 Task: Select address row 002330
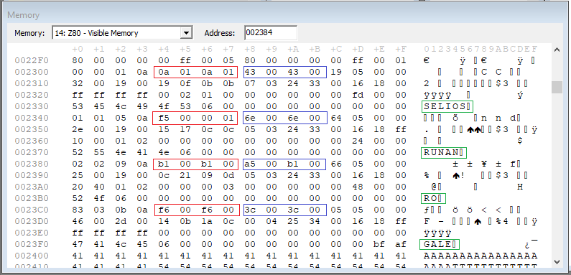pos(32,106)
